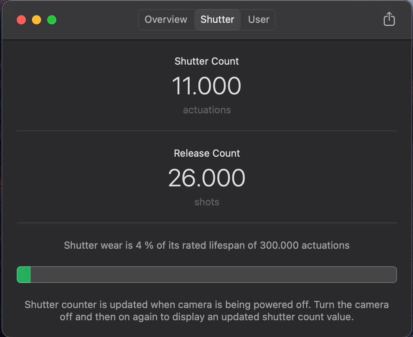Screen dimensions: 413x337
Task: Click the shutter wear 4 % lifespan text
Action: click(206, 245)
